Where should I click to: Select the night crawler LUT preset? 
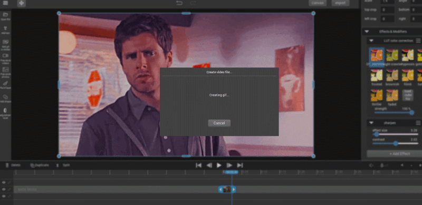pos(392,55)
